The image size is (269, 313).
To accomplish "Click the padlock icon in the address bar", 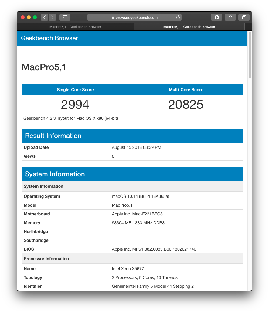I will point(113,17).
